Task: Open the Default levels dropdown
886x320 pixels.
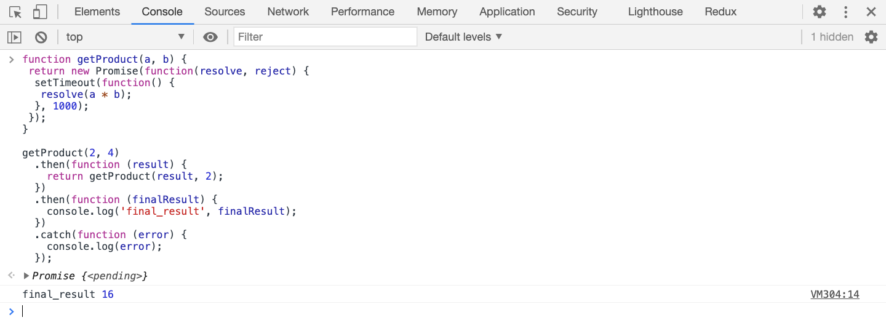Action: [463, 37]
